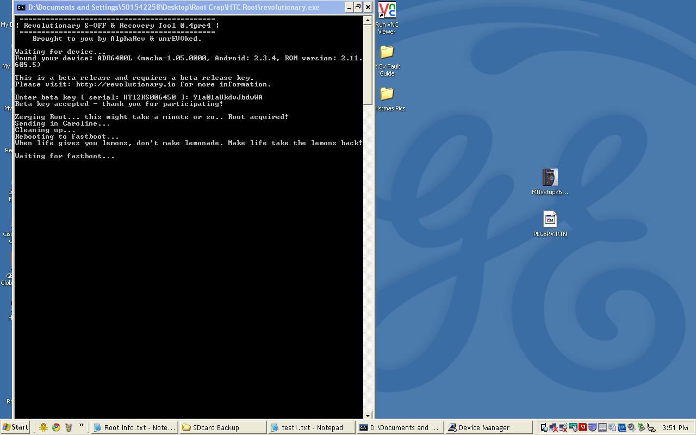Click the Safely Remove Hardware tray icon
Image resolution: width=696 pixels, height=435 pixels.
[642, 427]
